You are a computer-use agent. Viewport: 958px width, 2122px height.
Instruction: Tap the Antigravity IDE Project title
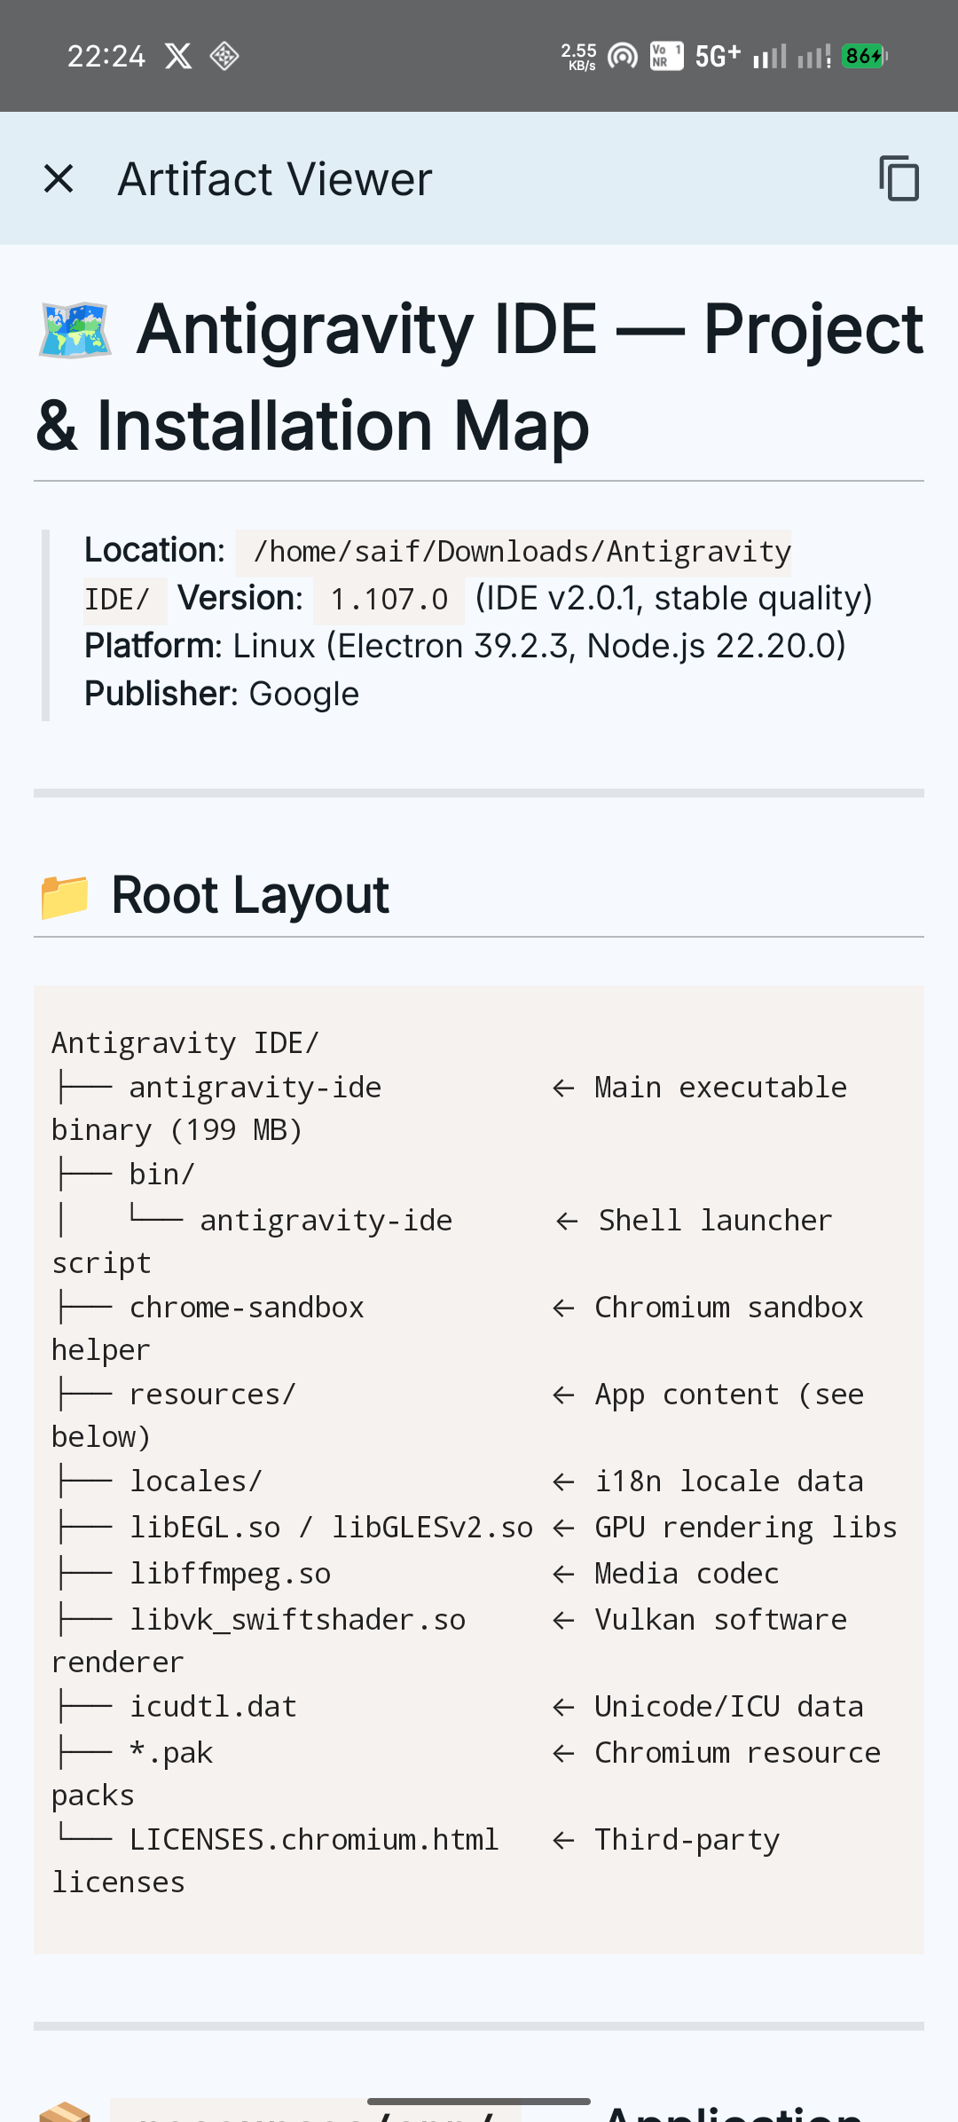pos(479,376)
